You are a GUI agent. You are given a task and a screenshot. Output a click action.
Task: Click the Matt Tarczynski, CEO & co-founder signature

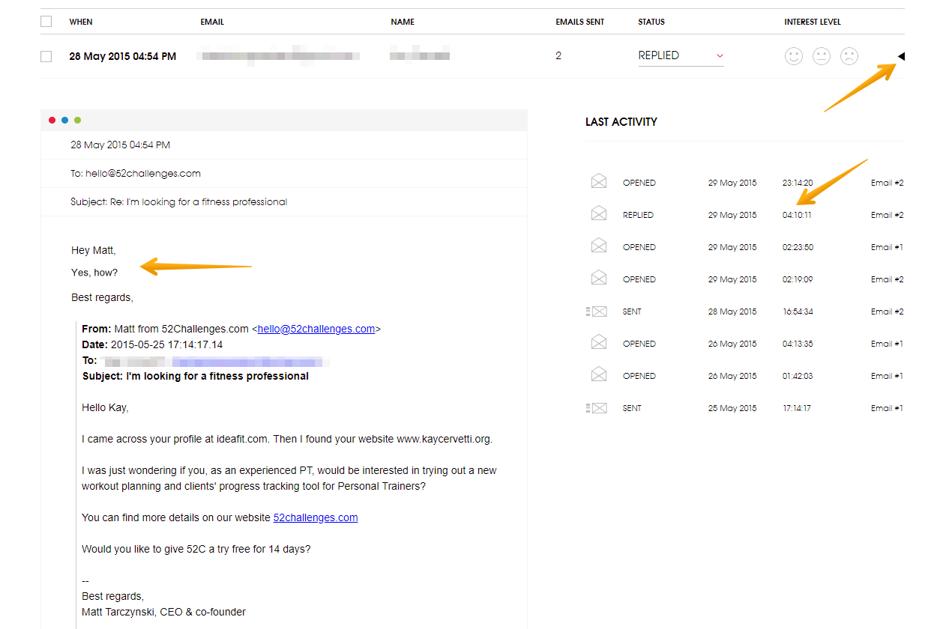[x=163, y=612]
